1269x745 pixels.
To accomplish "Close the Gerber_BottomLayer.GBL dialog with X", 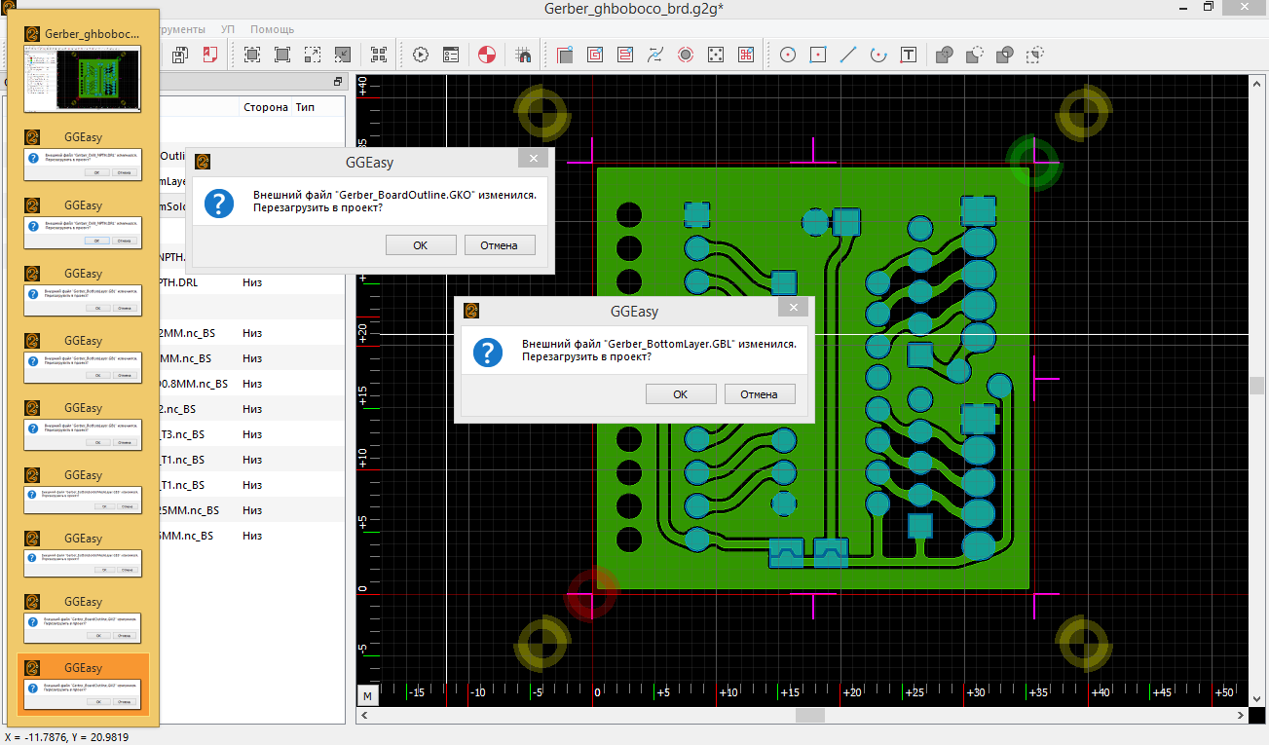I will [793, 308].
